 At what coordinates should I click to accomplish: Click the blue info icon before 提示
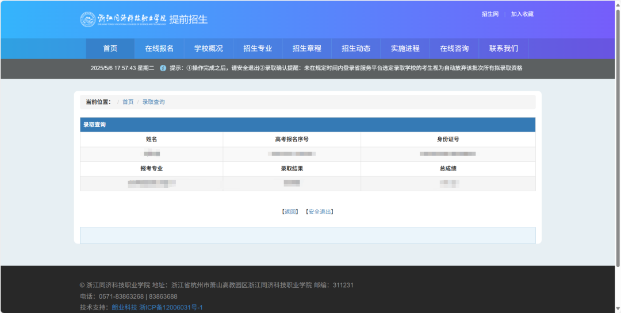(x=163, y=68)
